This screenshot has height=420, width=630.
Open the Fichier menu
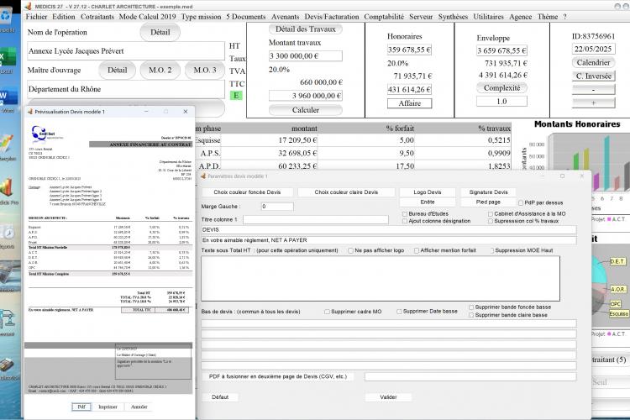pyautogui.click(x=37, y=17)
